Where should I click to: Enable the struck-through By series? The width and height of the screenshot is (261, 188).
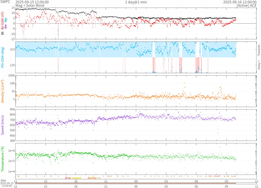coord(6,20)
